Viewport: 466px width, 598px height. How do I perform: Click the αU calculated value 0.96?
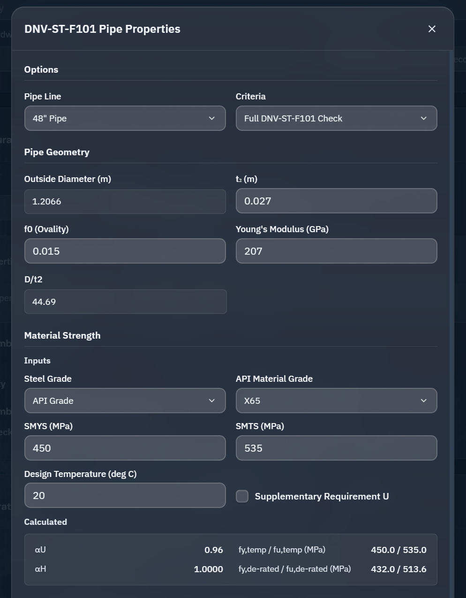coord(213,550)
